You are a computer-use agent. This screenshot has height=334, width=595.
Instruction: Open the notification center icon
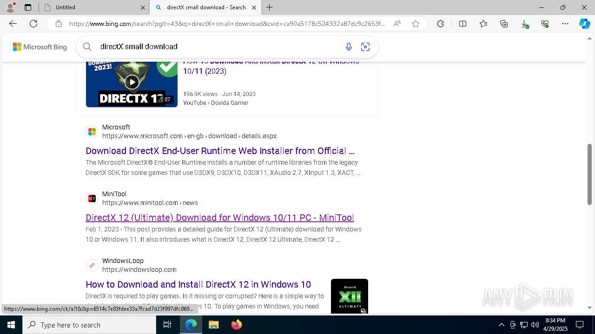click(x=580, y=325)
